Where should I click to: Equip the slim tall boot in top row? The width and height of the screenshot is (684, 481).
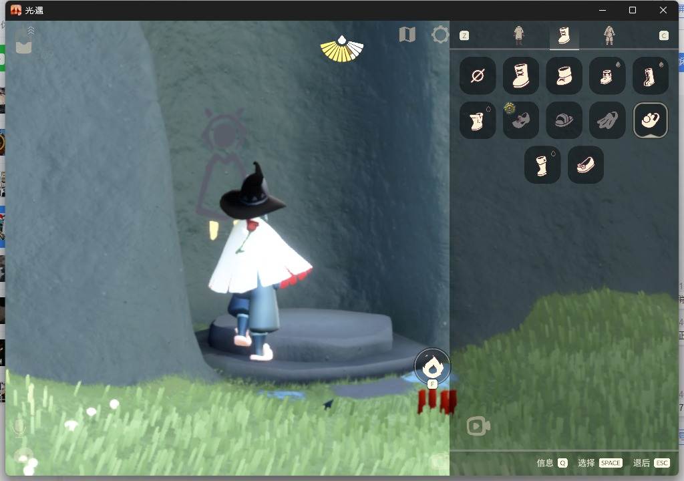[651, 75]
